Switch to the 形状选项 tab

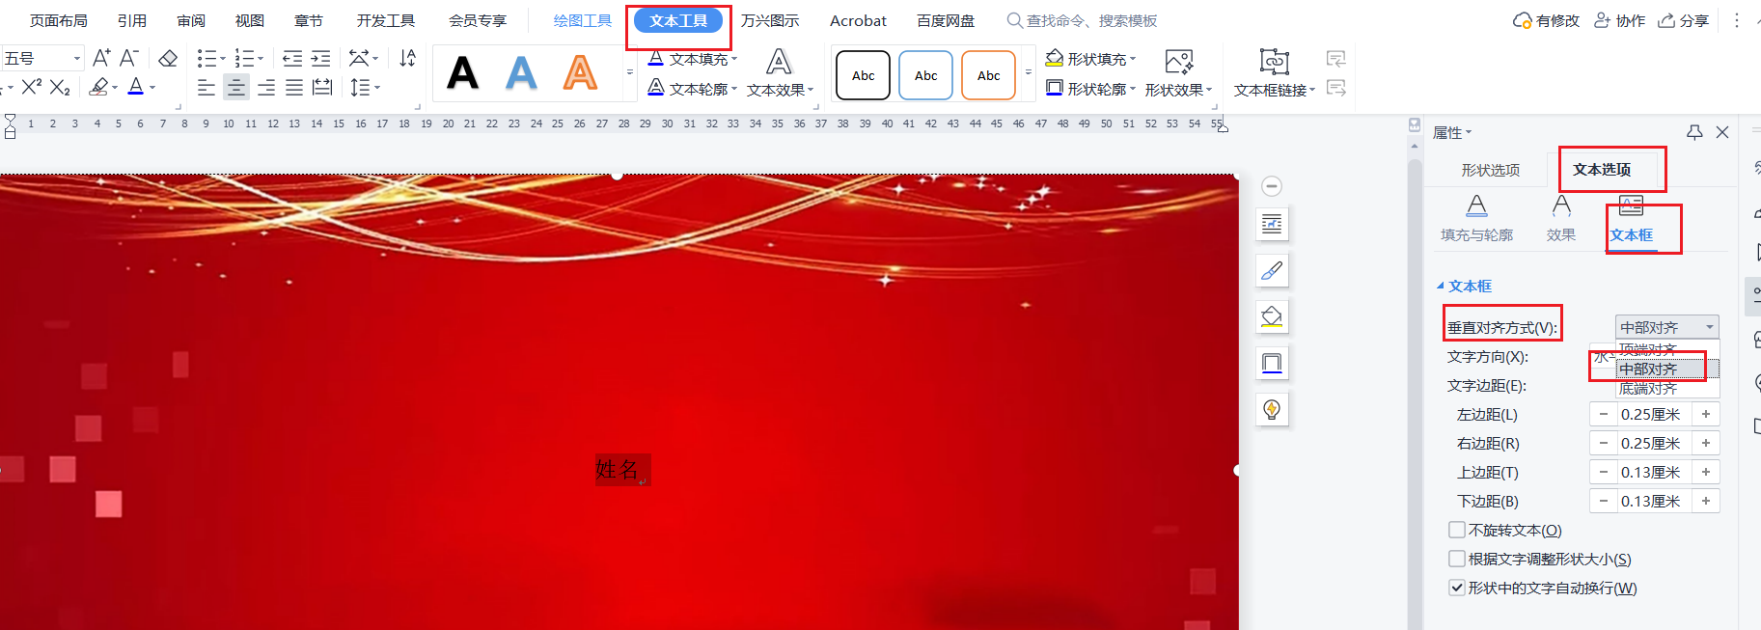(1490, 170)
